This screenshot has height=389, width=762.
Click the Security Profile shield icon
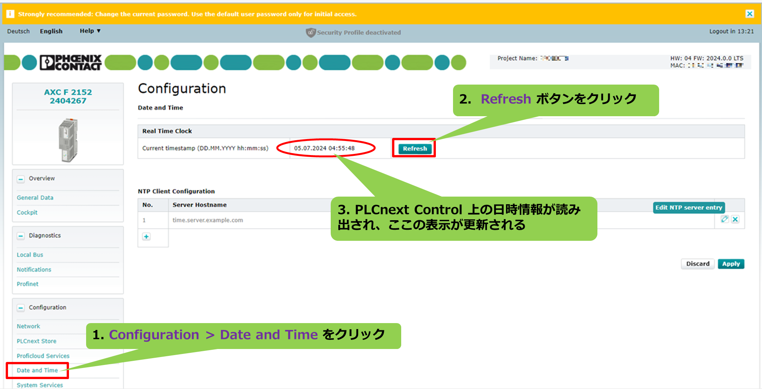[x=311, y=32]
